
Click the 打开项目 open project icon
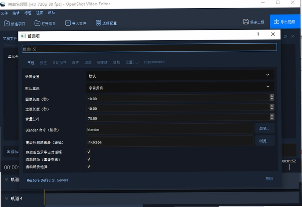coord(37,23)
